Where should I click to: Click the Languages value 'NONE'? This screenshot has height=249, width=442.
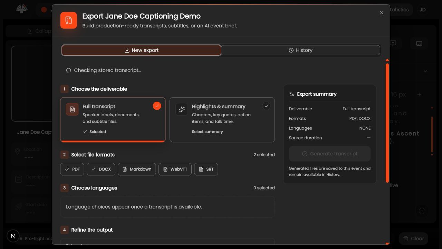(365, 128)
